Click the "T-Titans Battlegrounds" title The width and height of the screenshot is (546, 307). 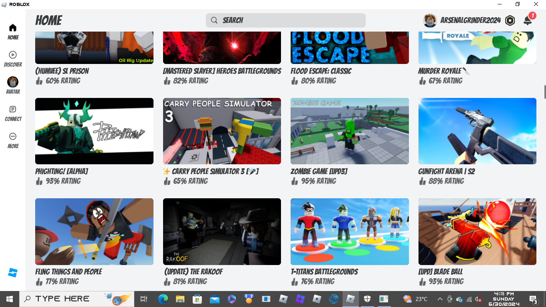click(x=324, y=272)
